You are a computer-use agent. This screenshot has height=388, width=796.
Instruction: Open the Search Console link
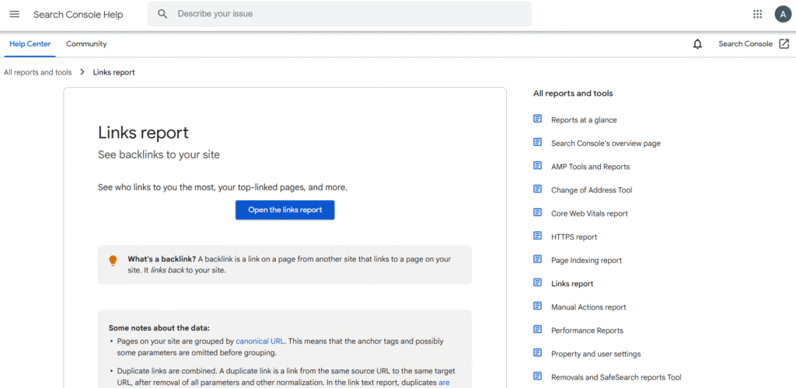pyautogui.click(x=745, y=44)
